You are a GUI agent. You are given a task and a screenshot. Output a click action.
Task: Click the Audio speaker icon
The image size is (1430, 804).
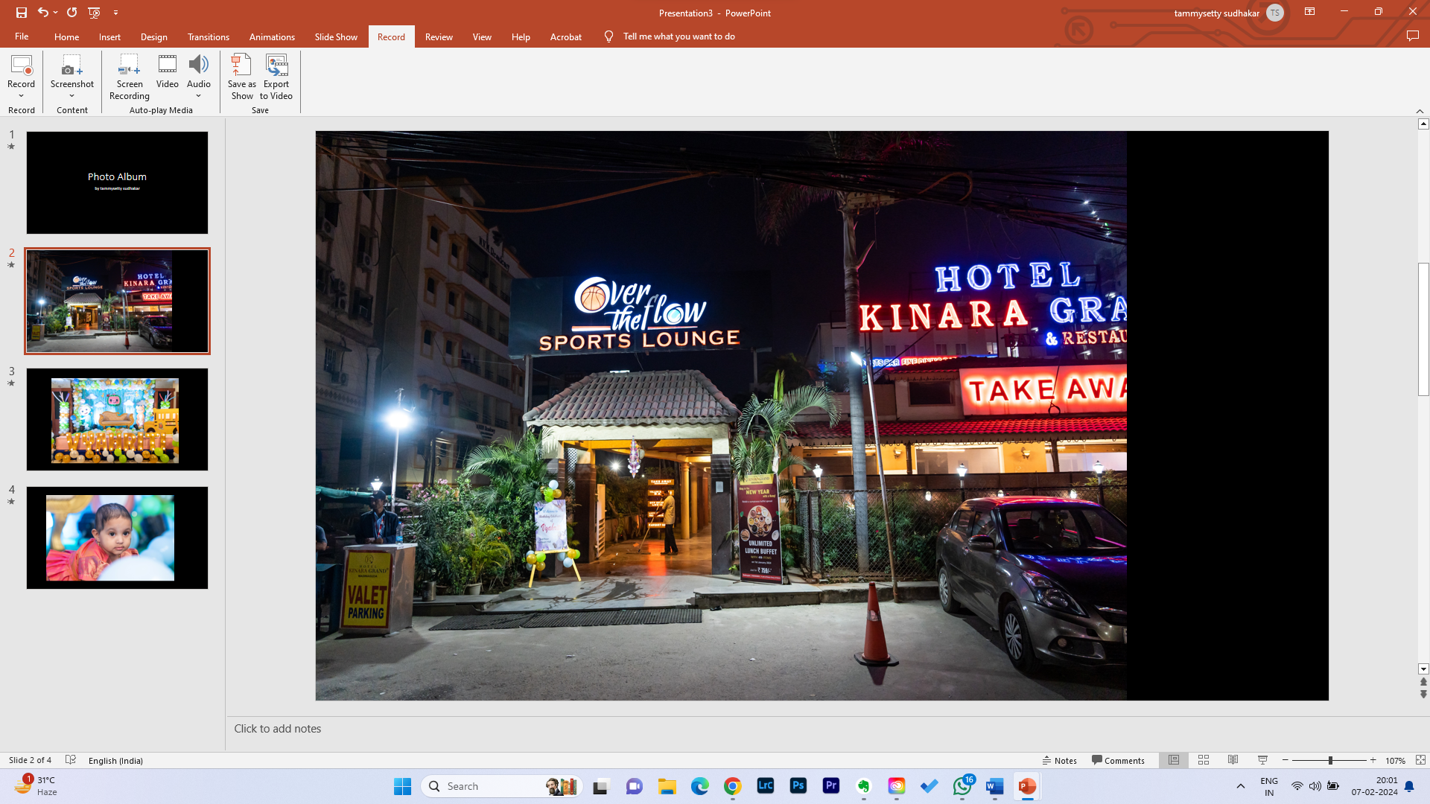pos(199,66)
